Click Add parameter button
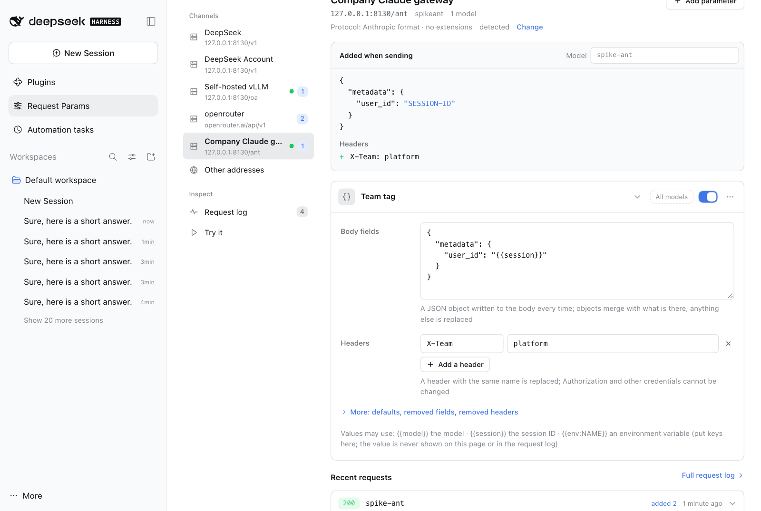Screen dimensions: 761x511 pos(705,2)
